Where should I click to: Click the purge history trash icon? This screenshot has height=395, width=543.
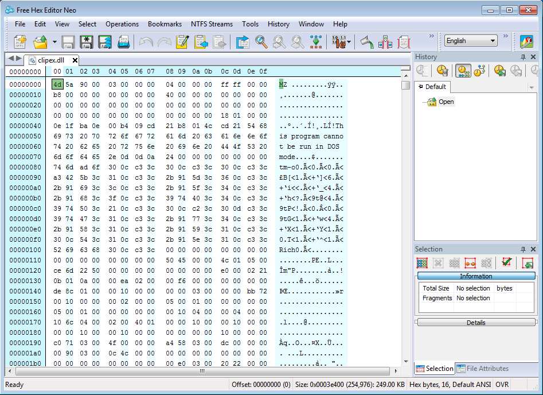coord(442,71)
